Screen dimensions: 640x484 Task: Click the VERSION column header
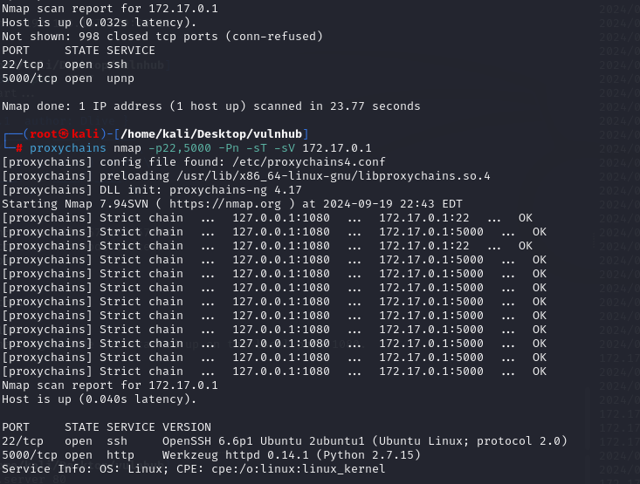coord(186,426)
